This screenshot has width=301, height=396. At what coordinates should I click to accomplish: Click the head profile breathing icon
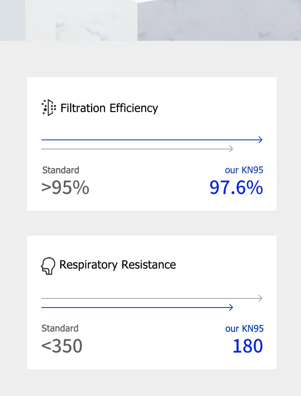pyautogui.click(x=48, y=266)
